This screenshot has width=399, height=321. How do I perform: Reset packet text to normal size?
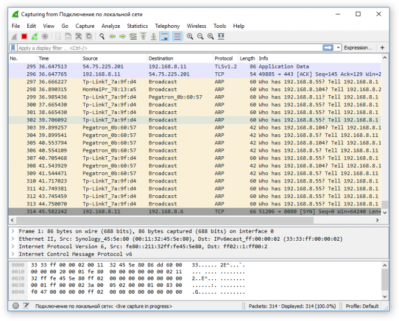pos(210,36)
